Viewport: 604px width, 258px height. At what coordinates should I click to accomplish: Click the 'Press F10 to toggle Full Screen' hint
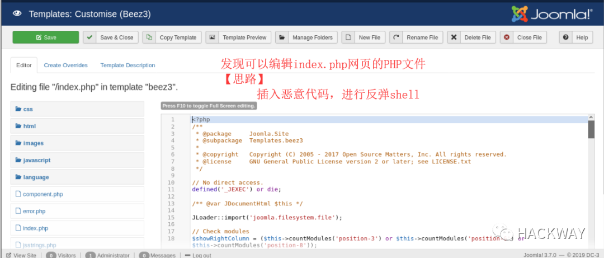pyautogui.click(x=209, y=106)
